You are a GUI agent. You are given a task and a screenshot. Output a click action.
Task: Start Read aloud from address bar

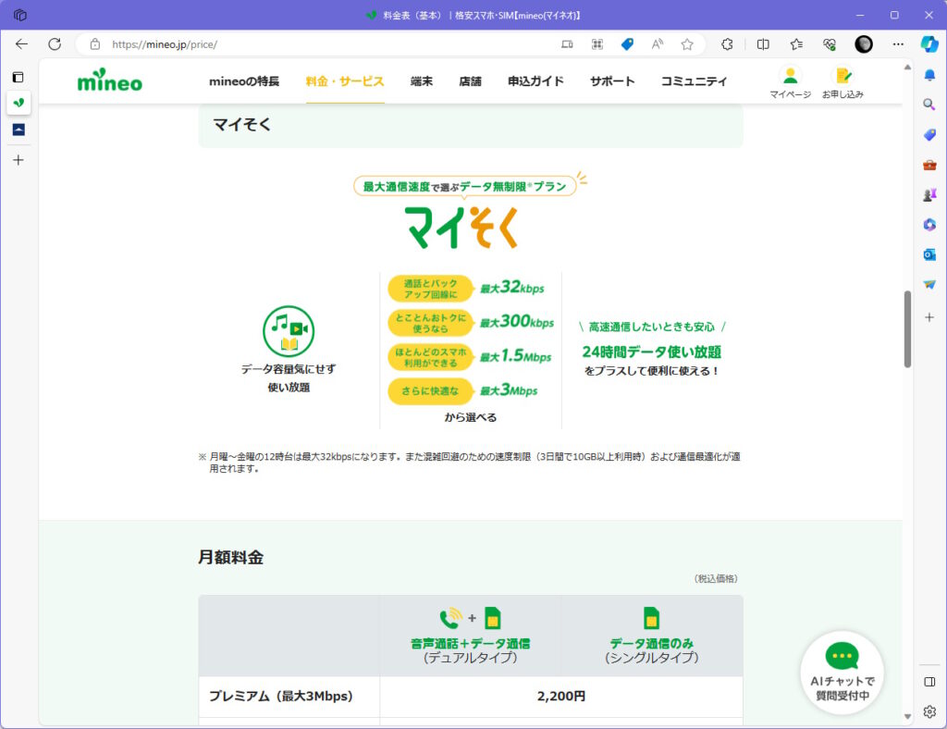point(658,44)
